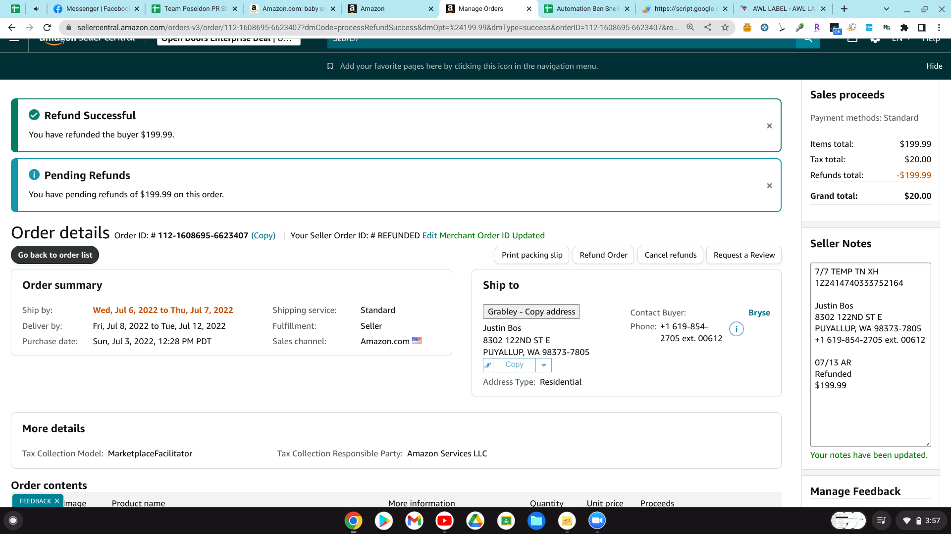Go back in browser history
The height and width of the screenshot is (534, 951).
click(x=12, y=28)
